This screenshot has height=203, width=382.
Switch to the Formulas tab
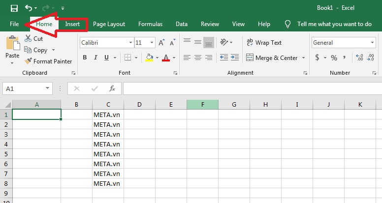tap(150, 24)
